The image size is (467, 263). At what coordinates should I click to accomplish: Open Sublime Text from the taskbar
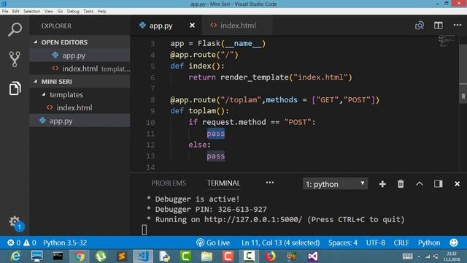pyautogui.click(x=122, y=256)
